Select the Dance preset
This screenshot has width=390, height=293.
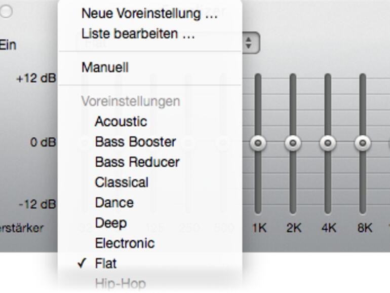click(x=114, y=203)
